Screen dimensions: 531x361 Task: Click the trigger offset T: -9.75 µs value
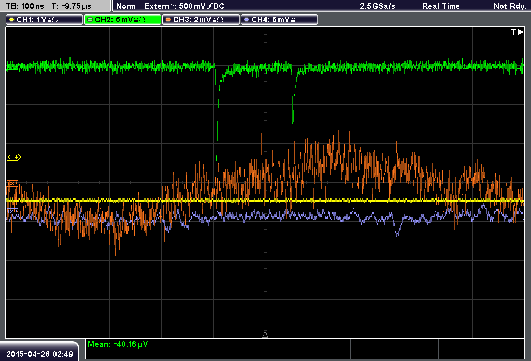click(71, 6)
